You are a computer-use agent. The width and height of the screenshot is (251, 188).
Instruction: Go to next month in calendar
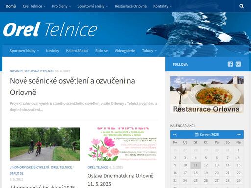(x=239, y=134)
